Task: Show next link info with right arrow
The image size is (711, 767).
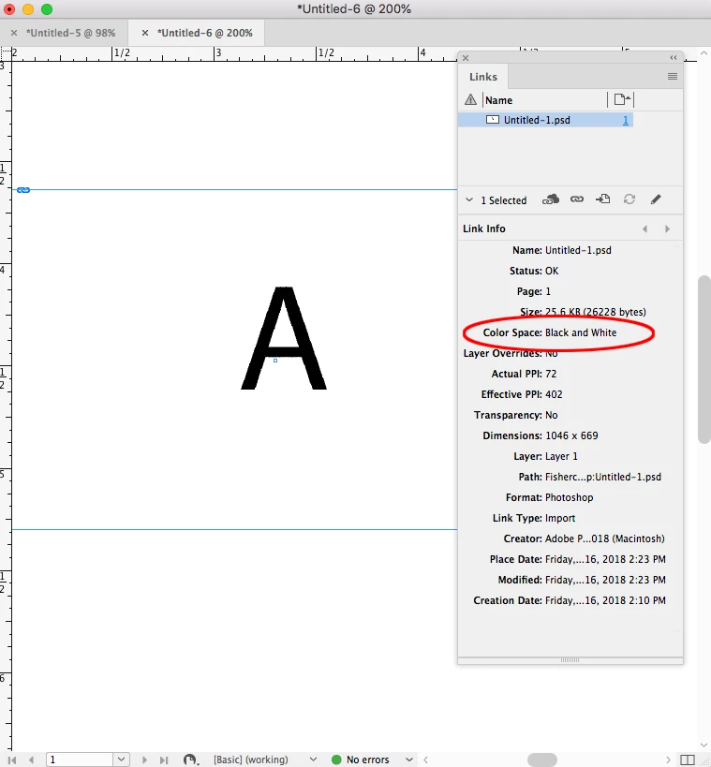Action: pyautogui.click(x=667, y=229)
